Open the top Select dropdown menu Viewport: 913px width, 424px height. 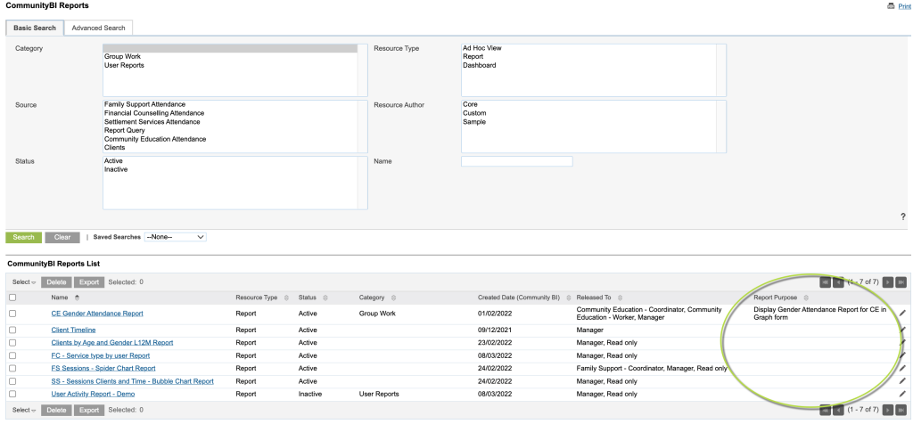click(x=24, y=282)
